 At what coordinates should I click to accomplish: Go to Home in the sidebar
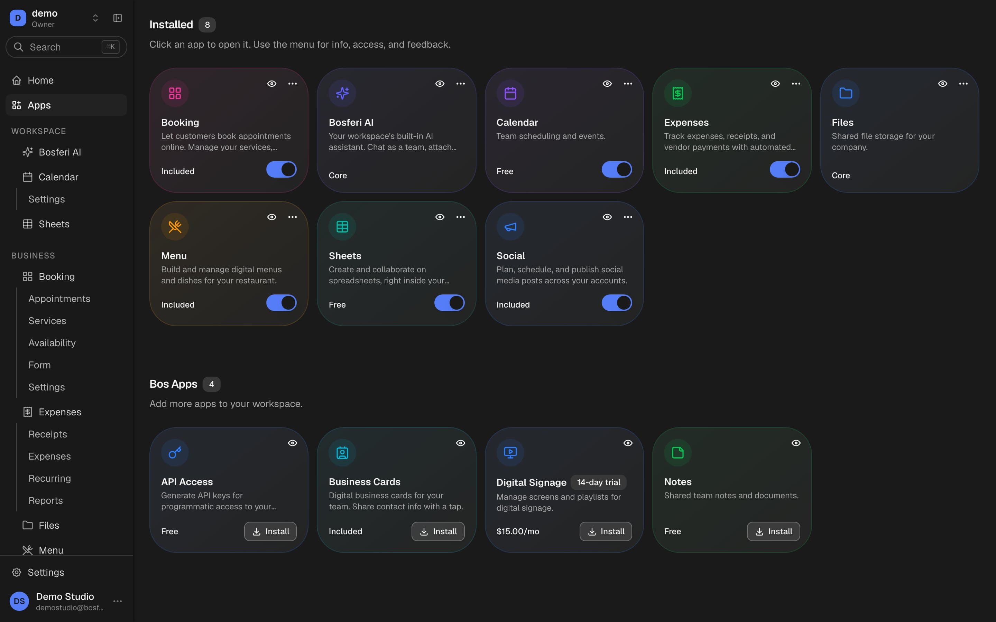[66, 80]
